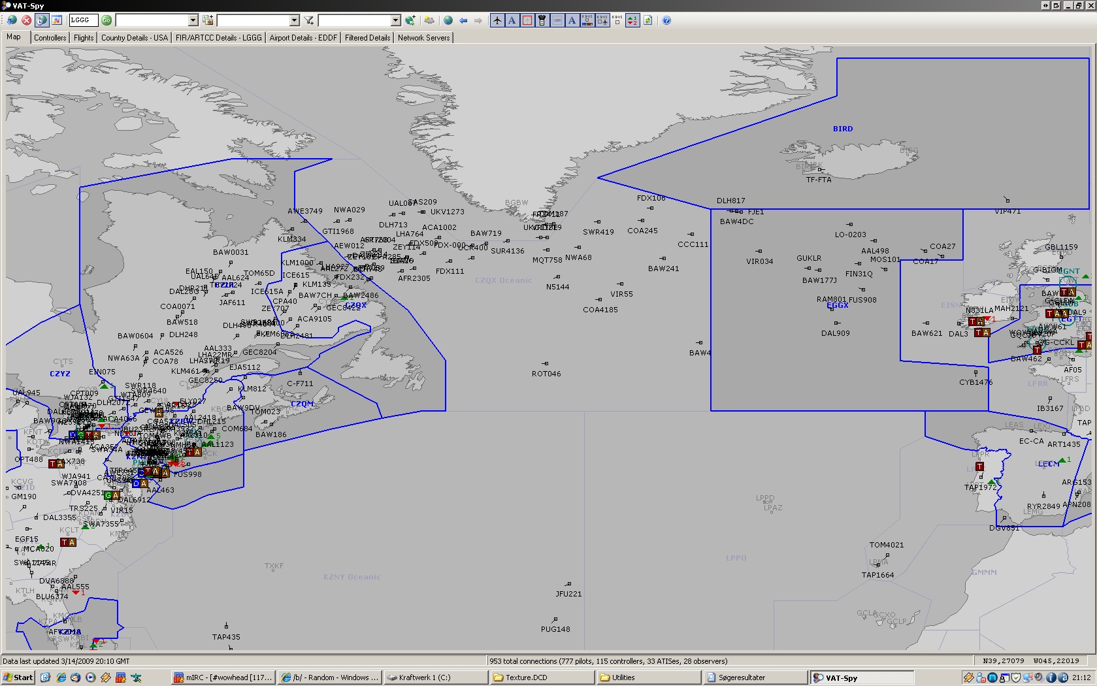
Task: Open the weather cloud icon
Action: click(x=429, y=20)
